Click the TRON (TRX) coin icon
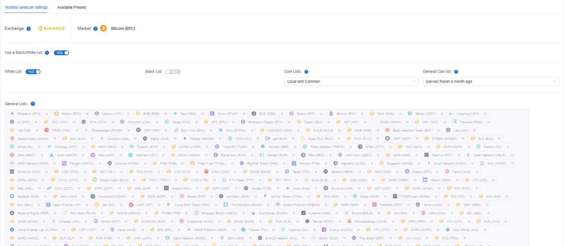The image size is (564, 246). (47, 130)
